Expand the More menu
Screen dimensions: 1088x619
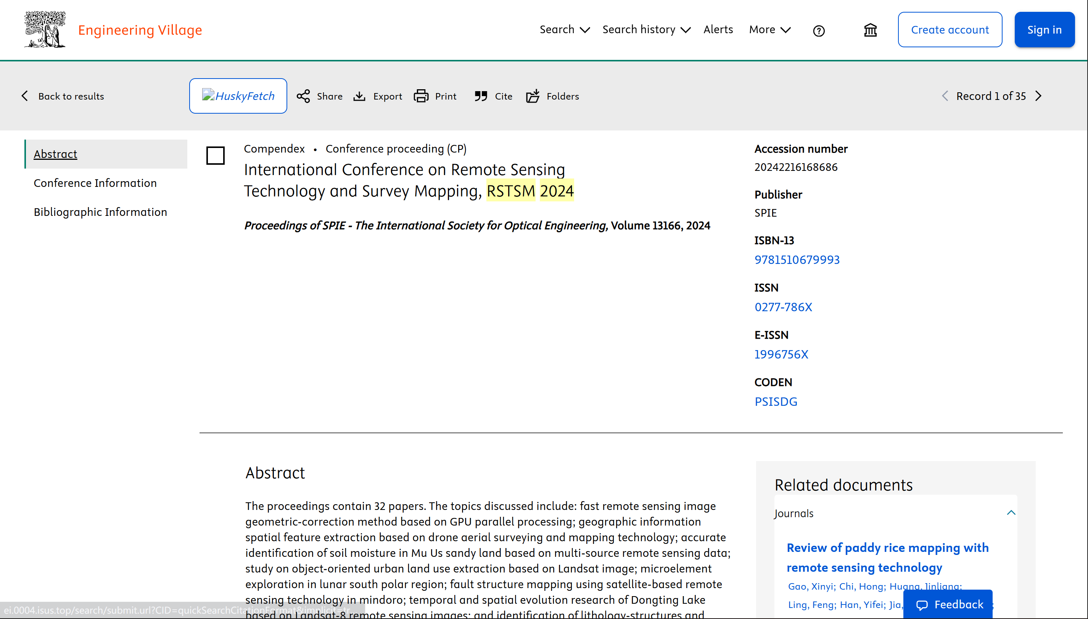pos(769,29)
